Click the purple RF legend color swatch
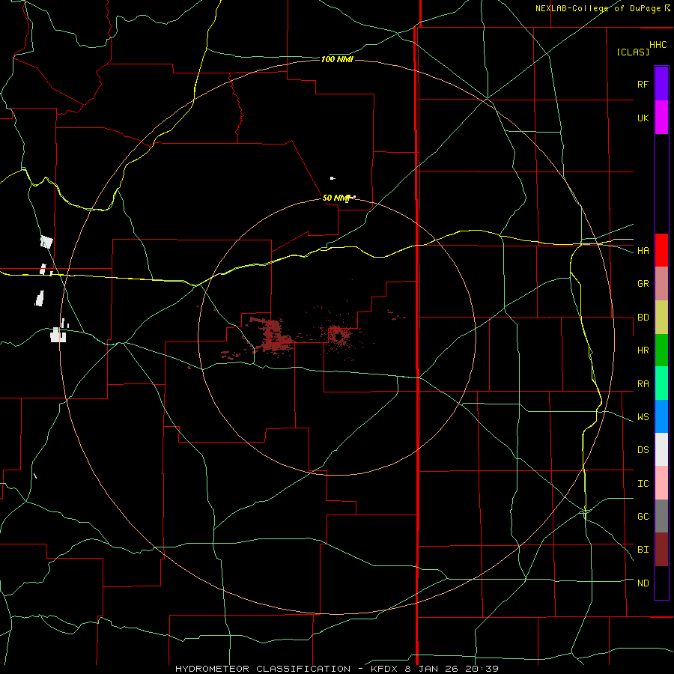This screenshot has height=674, width=674. tap(661, 84)
